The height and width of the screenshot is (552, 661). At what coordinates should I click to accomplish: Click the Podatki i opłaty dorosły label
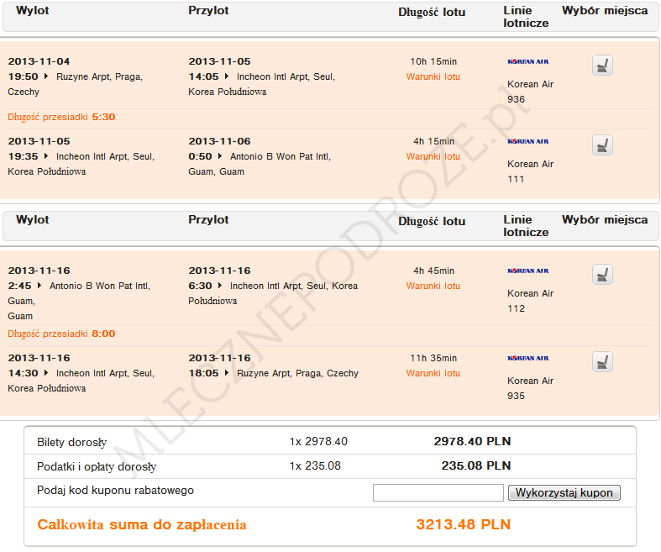click(97, 467)
